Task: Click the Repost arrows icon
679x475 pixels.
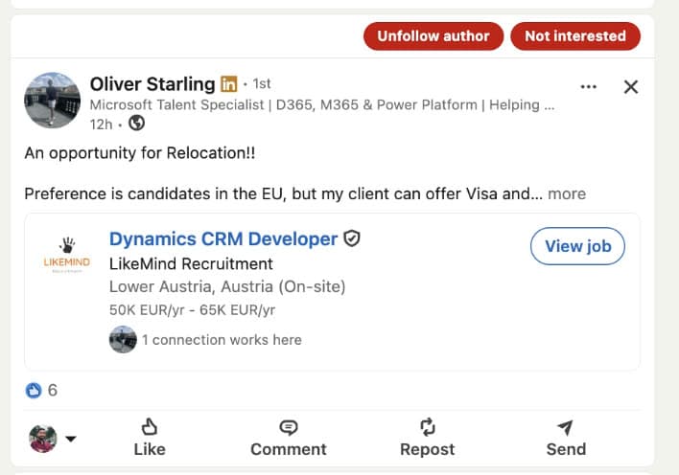Action: pos(428,426)
